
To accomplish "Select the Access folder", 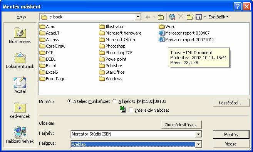I will click(49, 40).
